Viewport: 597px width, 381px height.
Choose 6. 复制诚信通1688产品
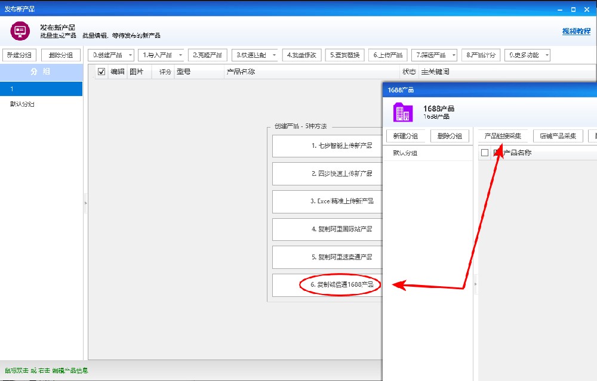click(x=327, y=285)
